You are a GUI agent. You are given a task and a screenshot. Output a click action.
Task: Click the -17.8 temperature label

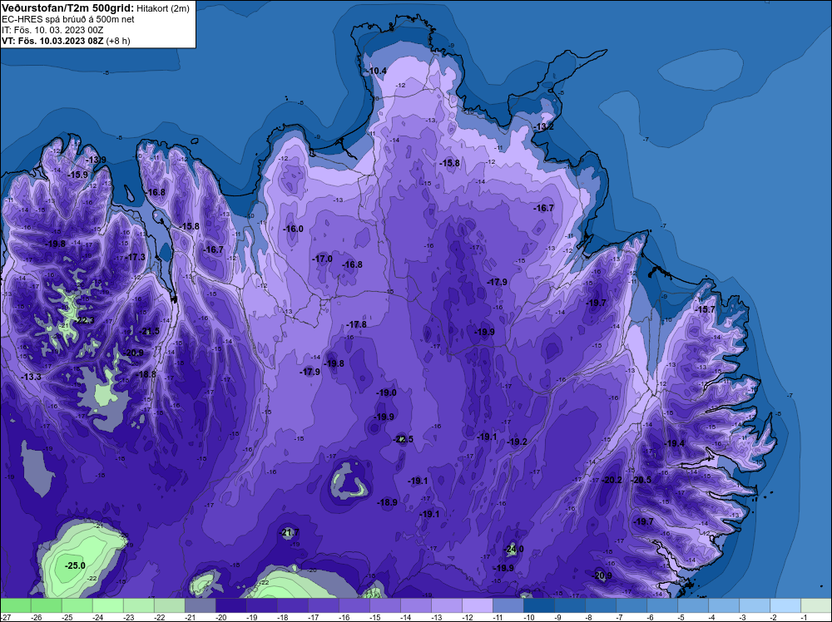pyautogui.click(x=356, y=324)
